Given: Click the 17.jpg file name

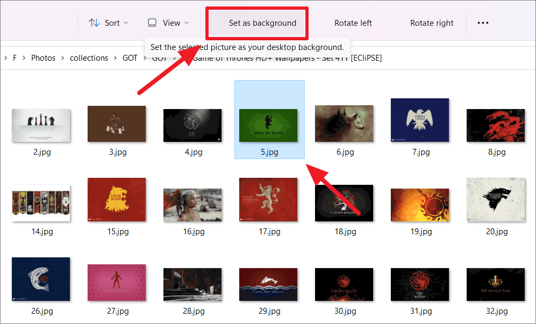Looking at the screenshot, I should click(269, 232).
